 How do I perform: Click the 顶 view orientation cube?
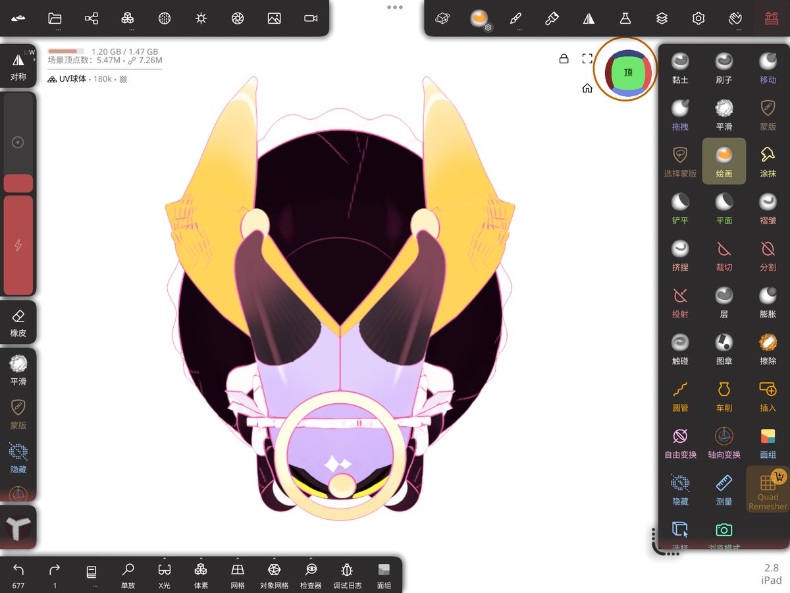click(x=628, y=72)
